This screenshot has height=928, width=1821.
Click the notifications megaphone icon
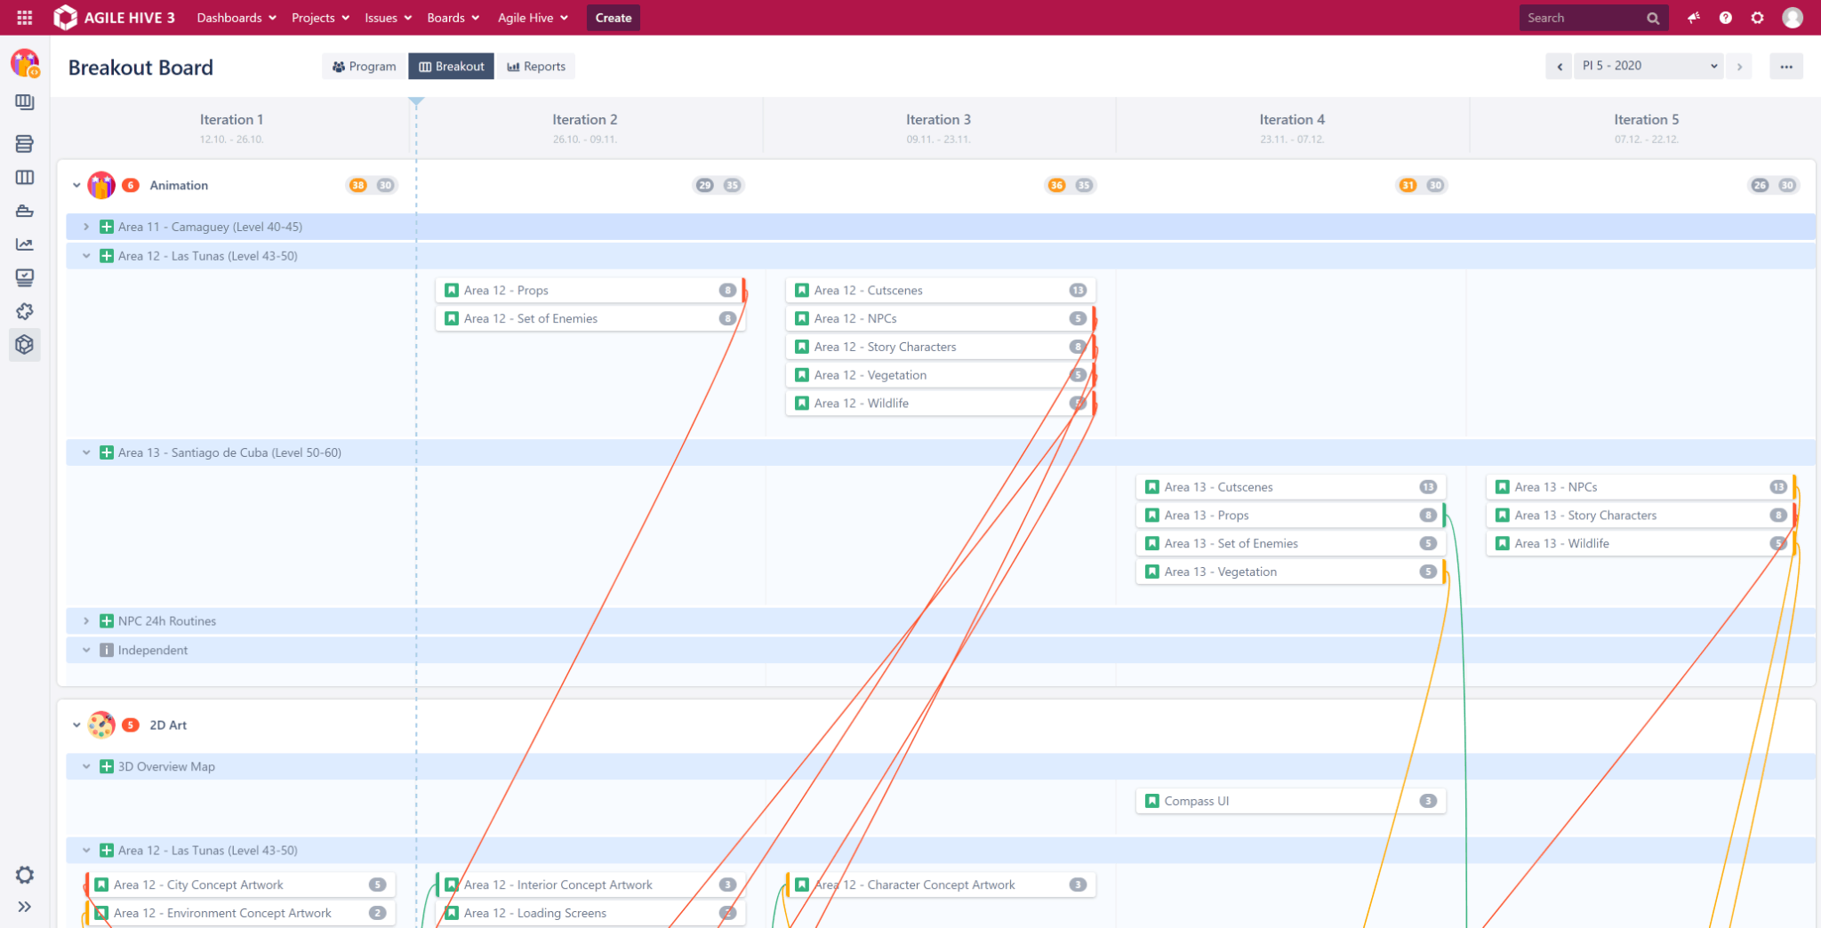click(1694, 18)
